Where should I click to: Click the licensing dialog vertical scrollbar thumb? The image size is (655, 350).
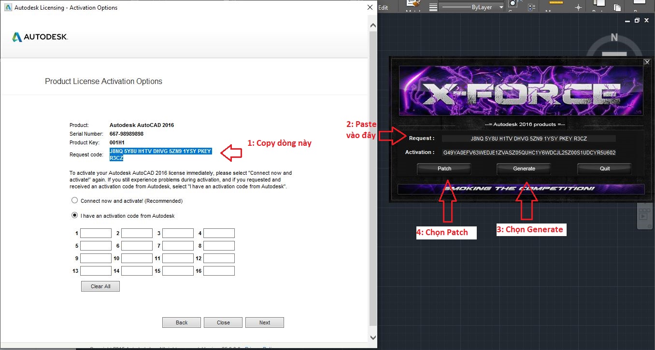coord(372,179)
